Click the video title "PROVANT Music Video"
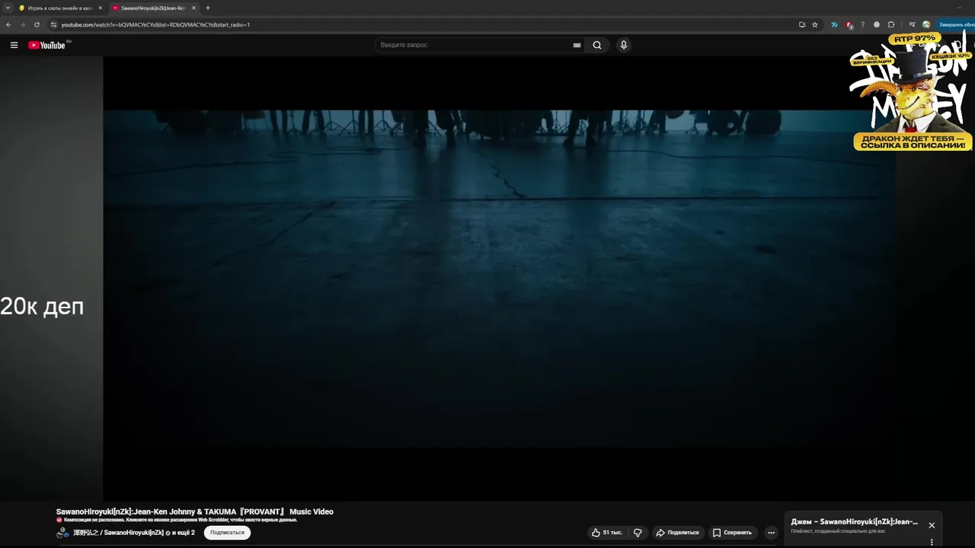 [194, 511]
